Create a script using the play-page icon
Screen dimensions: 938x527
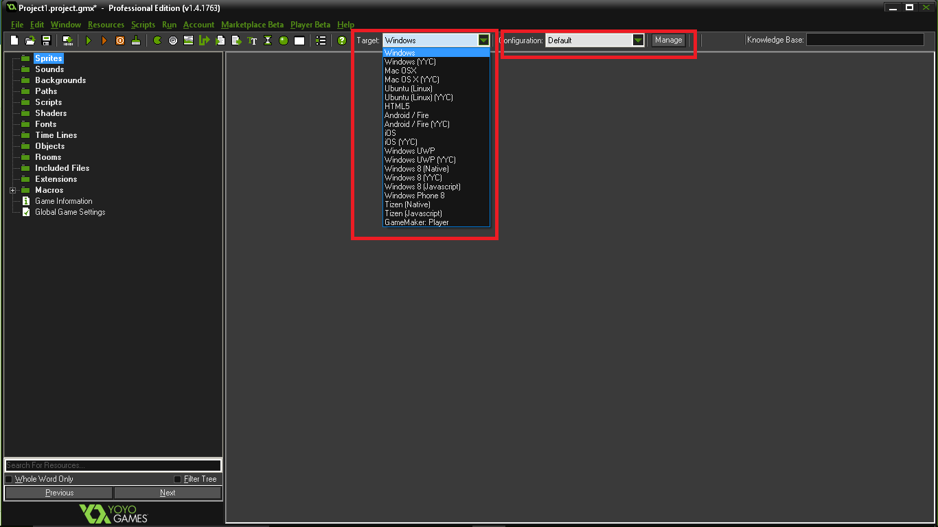pos(220,40)
